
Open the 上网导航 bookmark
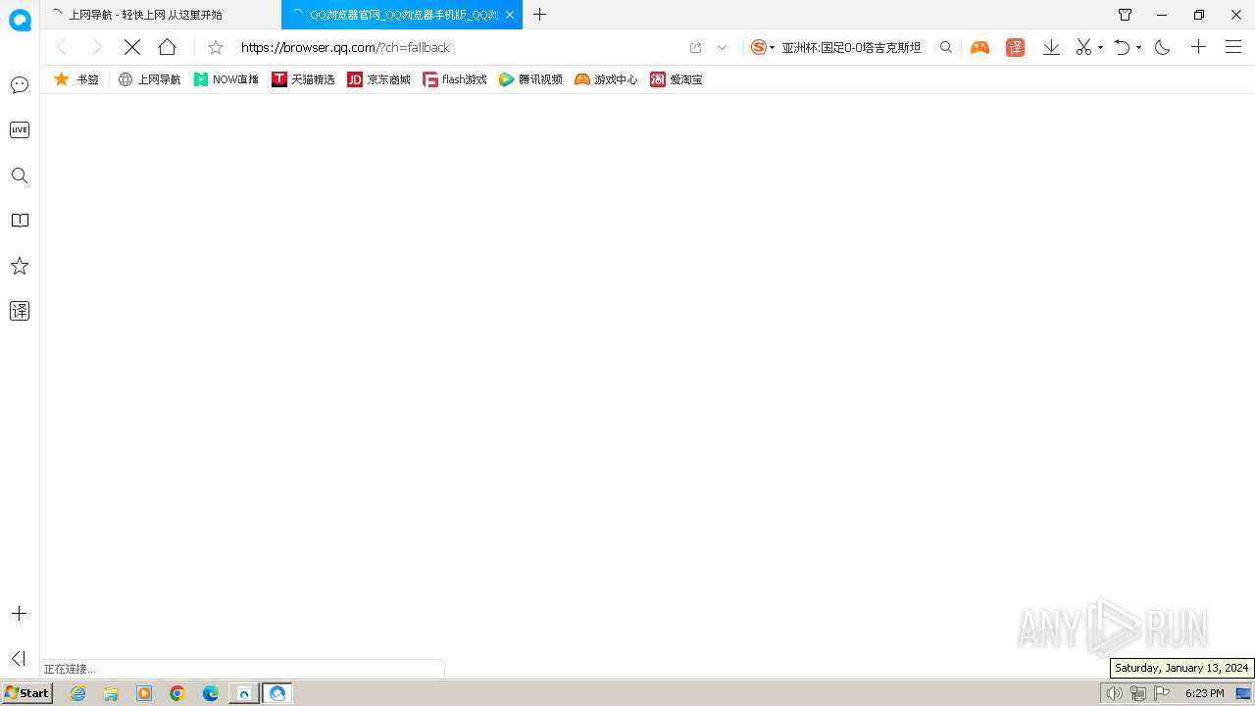pos(149,79)
